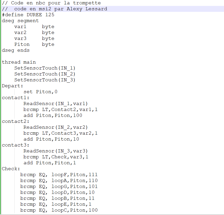Click the brcmp line jumping to loopE

(x=56, y=204)
